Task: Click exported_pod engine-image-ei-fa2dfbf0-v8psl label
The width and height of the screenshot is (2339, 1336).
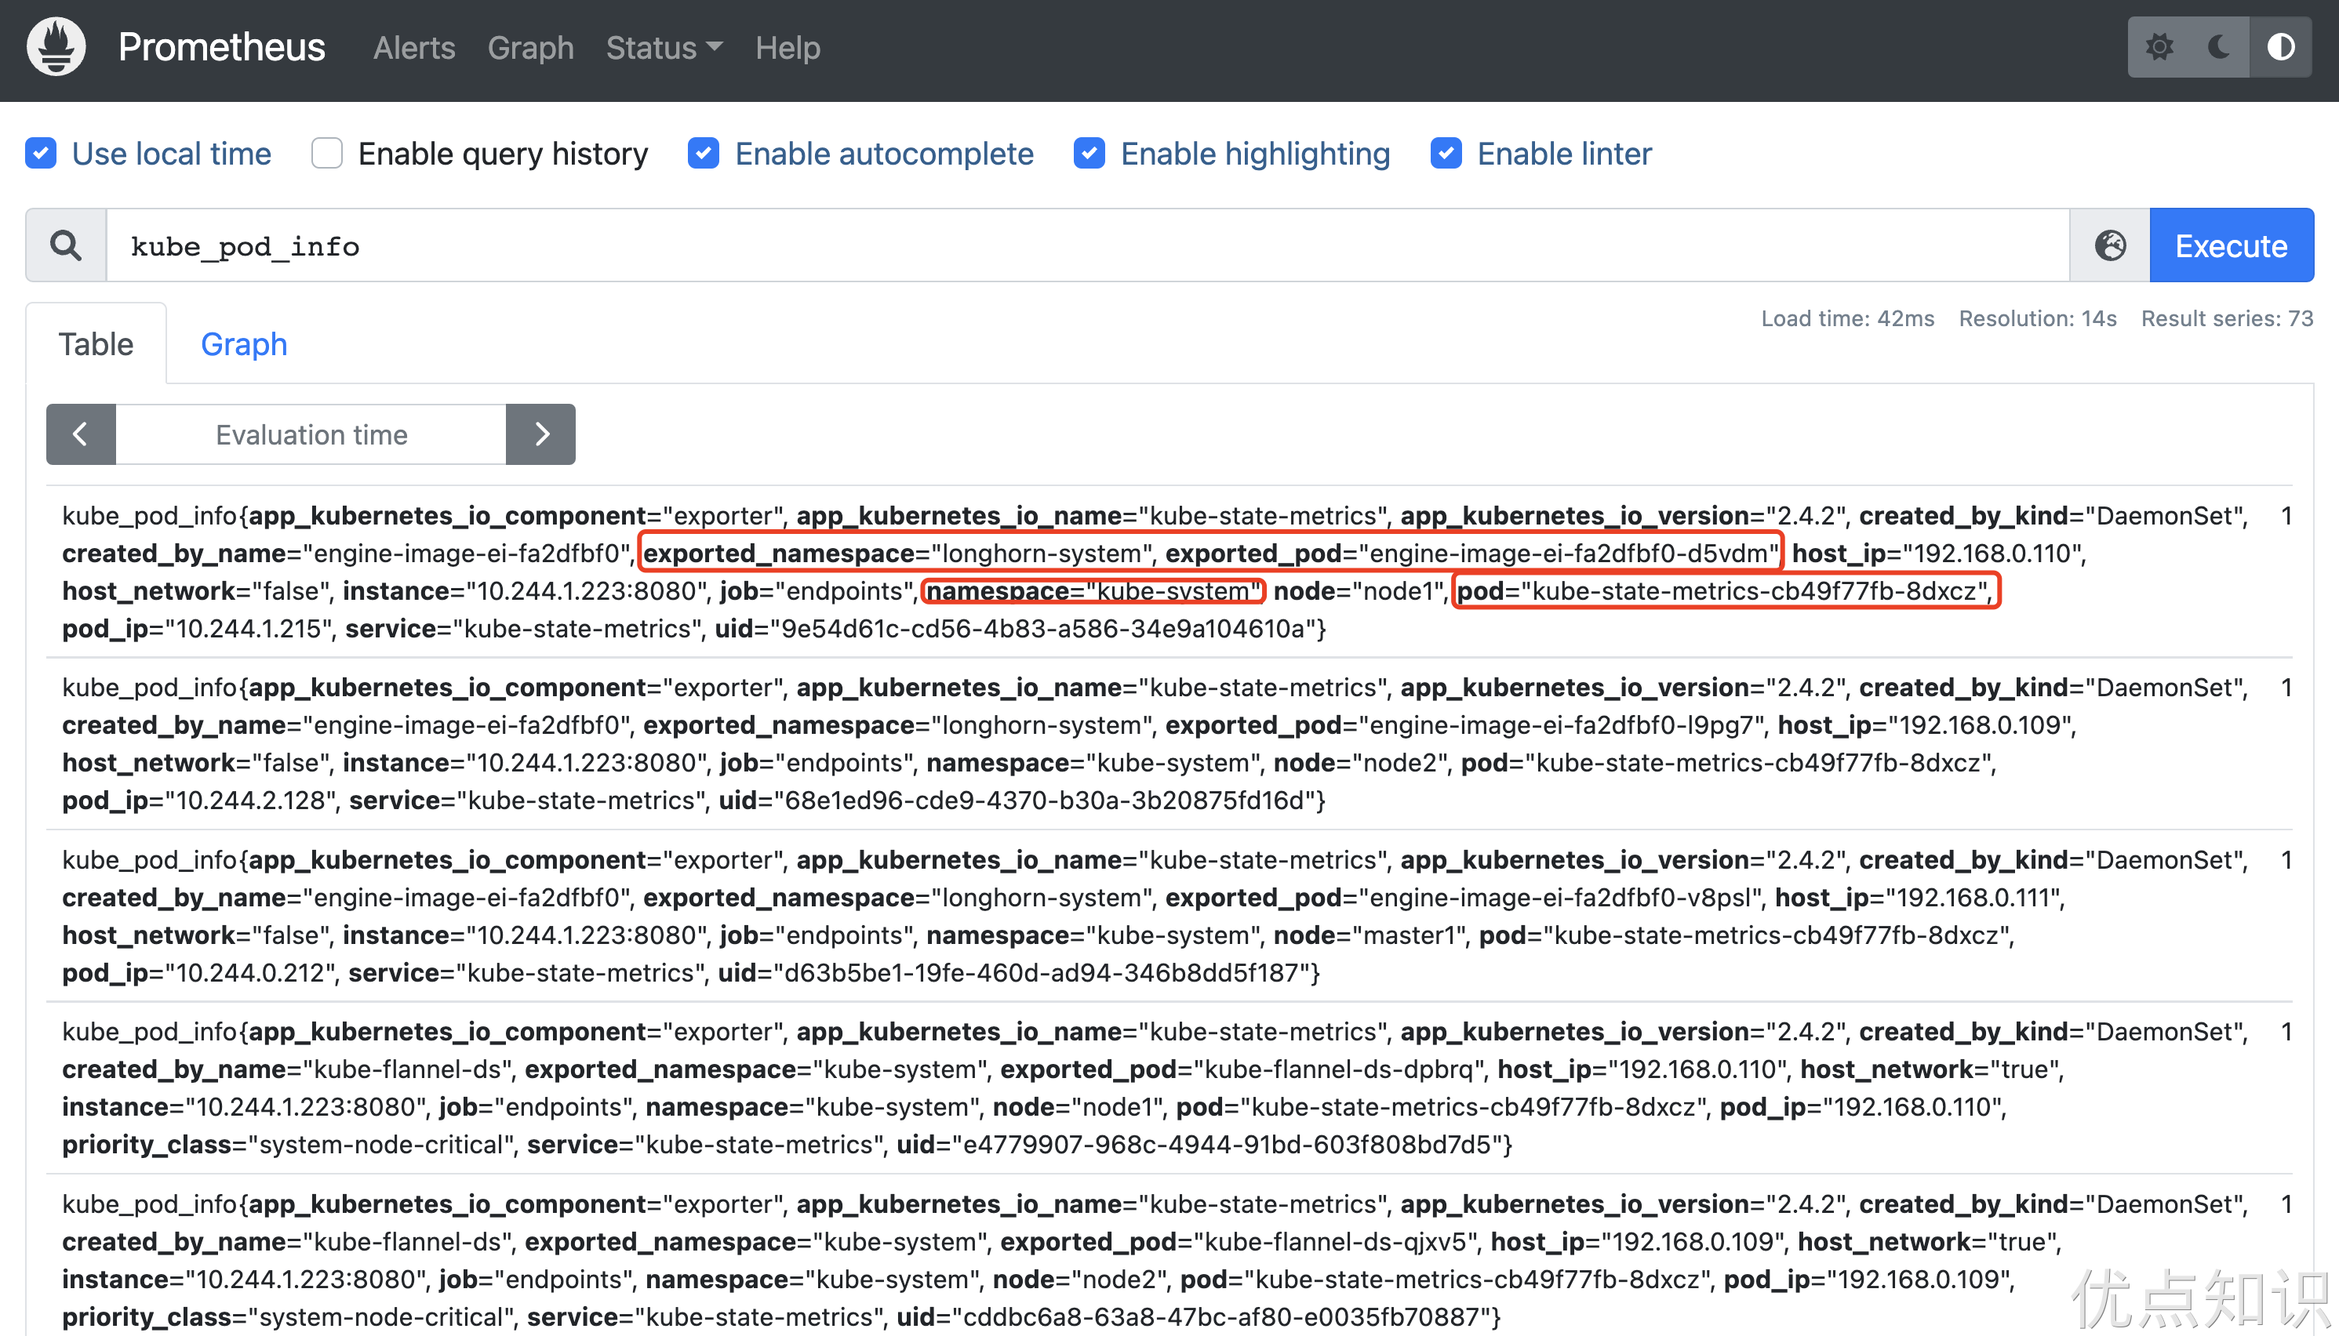Action: (x=1464, y=898)
